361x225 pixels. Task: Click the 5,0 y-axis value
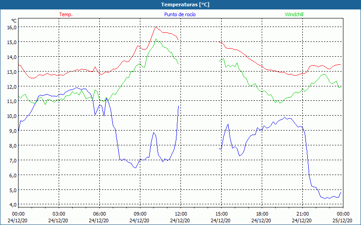(13, 190)
